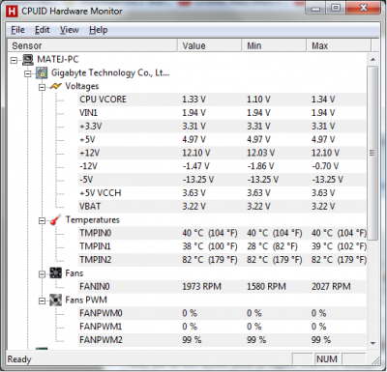Screen dimensions: 387x372
Task: Click the Fans category fan icon
Action: [x=55, y=273]
